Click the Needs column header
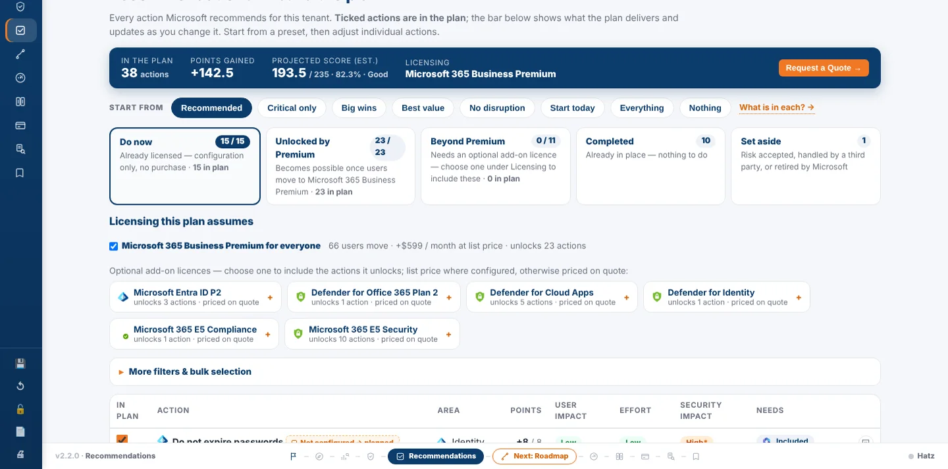The height and width of the screenshot is (469, 948). (x=770, y=410)
